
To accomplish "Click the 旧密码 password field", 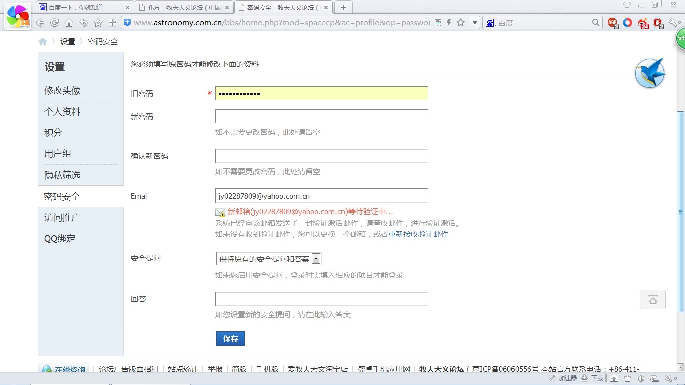I will pyautogui.click(x=321, y=93).
